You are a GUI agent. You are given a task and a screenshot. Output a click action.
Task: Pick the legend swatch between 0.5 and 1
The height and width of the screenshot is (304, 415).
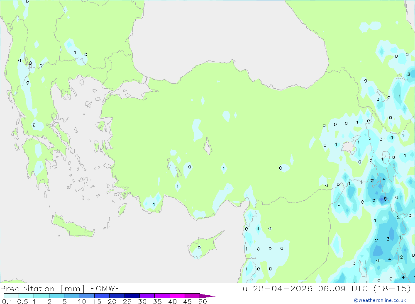pos(26,296)
